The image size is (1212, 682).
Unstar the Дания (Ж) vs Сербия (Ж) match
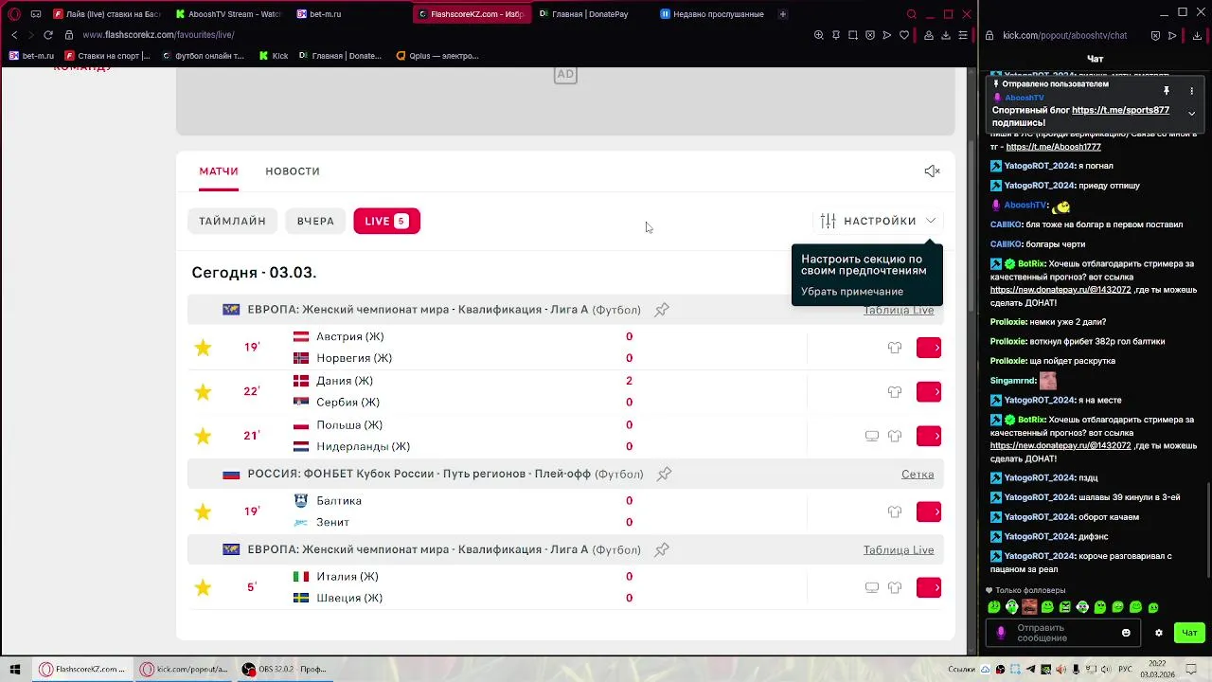click(x=203, y=391)
